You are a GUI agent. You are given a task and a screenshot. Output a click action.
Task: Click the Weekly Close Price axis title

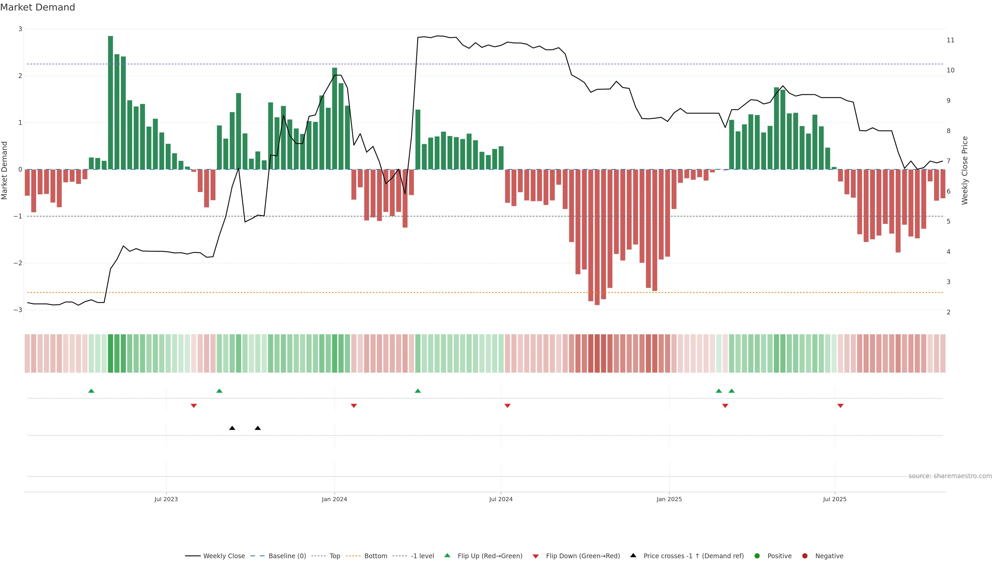point(965,170)
